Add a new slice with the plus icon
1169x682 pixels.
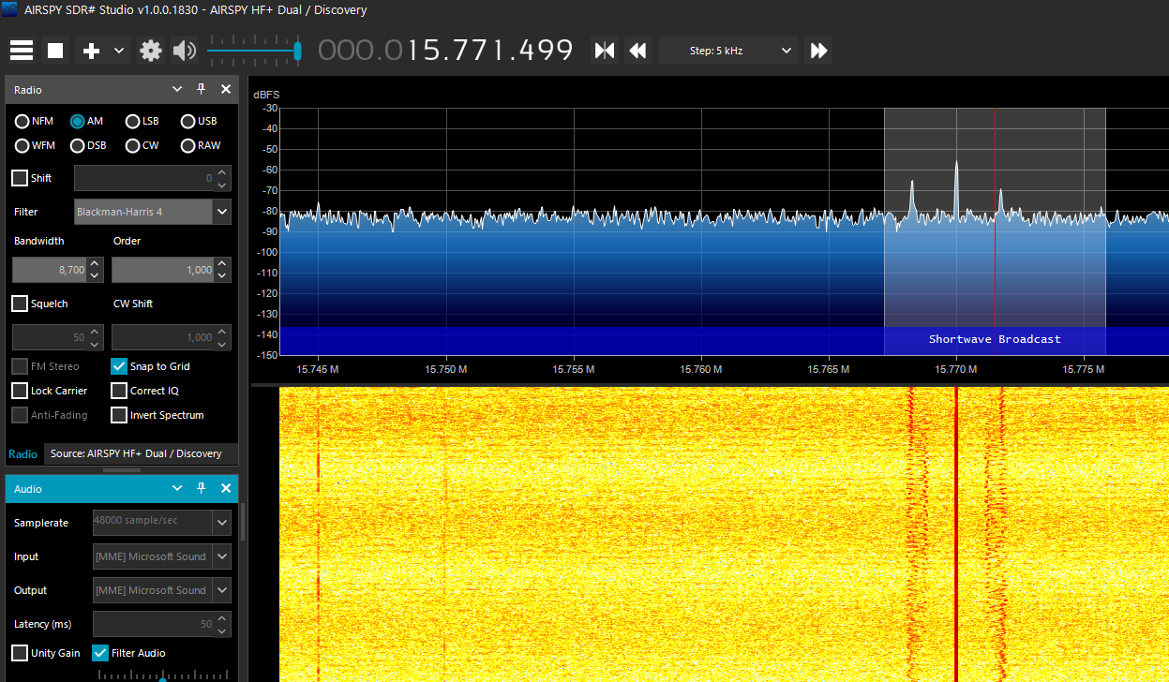[91, 51]
